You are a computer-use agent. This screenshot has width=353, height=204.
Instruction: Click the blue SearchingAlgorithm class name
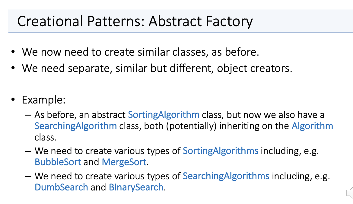(x=76, y=126)
